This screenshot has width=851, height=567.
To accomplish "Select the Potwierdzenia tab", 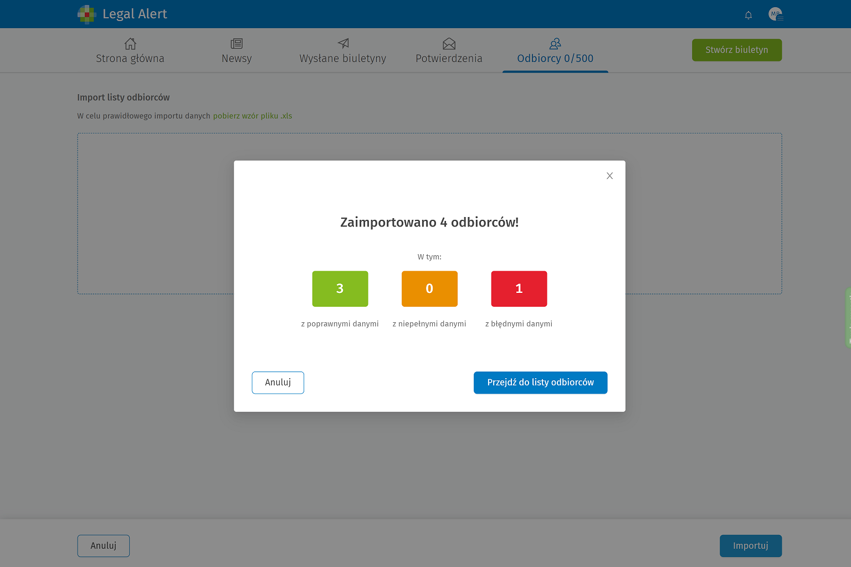I will (449, 59).
